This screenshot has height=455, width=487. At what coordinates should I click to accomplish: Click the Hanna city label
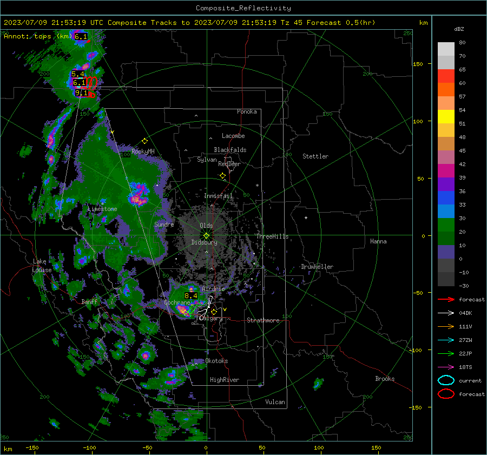pos(378,241)
